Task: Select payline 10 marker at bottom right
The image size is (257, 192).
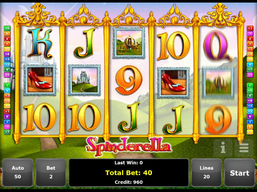Action: point(250,132)
